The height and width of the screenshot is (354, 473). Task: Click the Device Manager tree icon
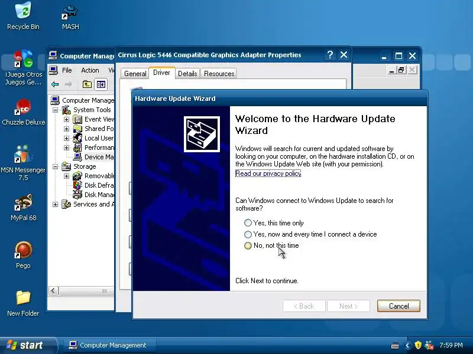point(77,157)
